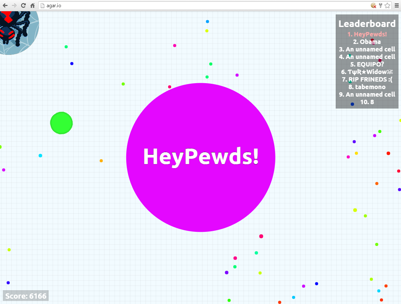Click the browser forward arrow
Viewport: 401px width, 304px height.
coord(14,5)
